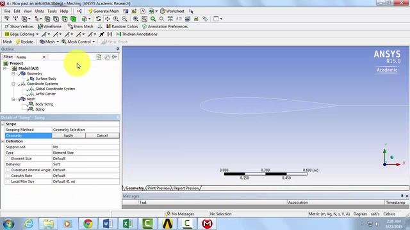Screen dimensions: 410x230
Task: Select Surface Body in the tree
Action: point(45,79)
